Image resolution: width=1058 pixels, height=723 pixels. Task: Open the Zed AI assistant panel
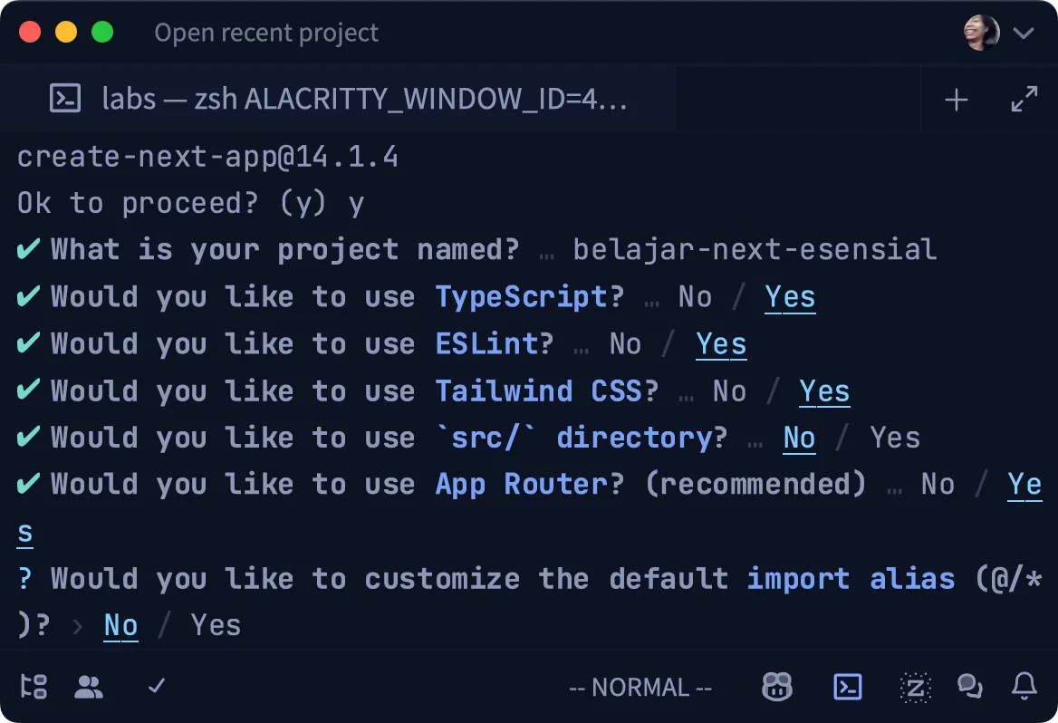[914, 687]
